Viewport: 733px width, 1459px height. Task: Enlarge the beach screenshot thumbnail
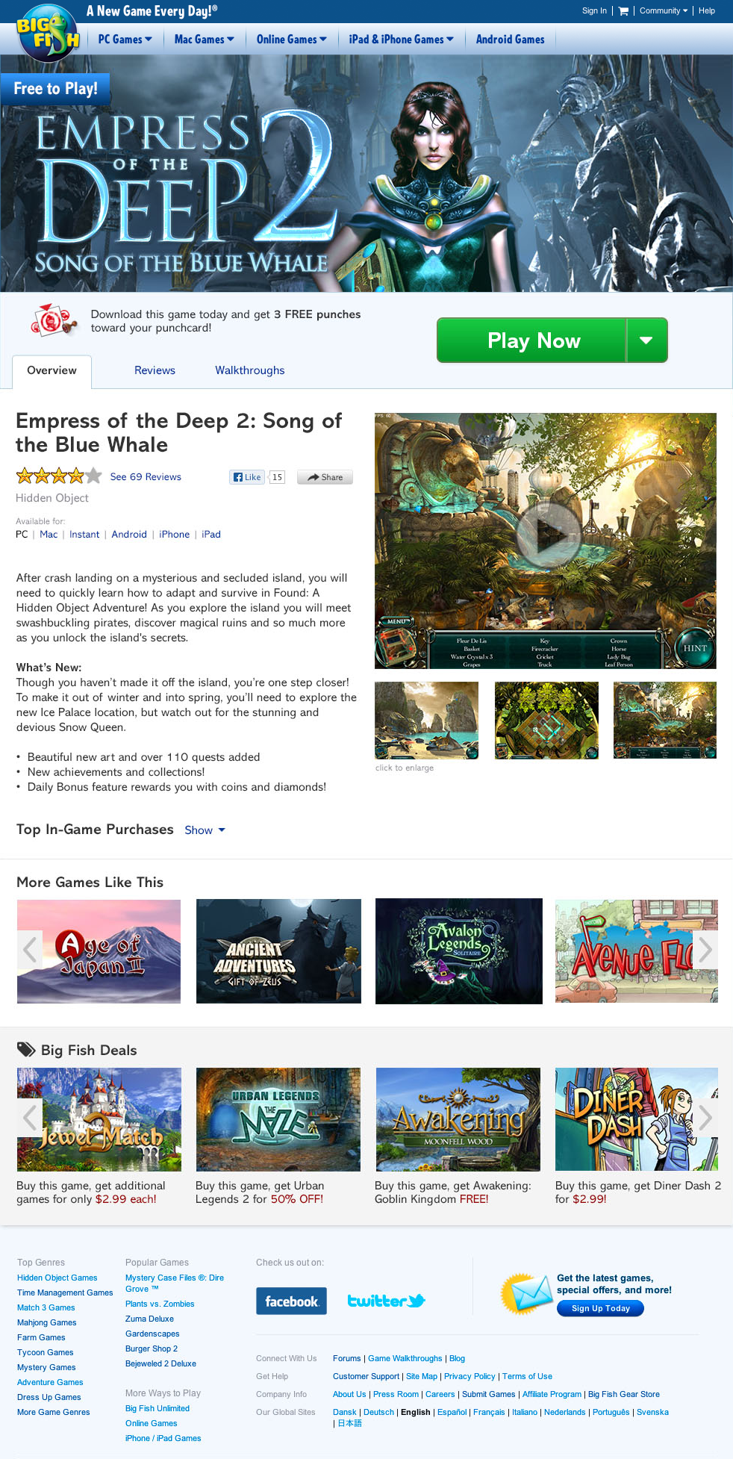pos(426,721)
